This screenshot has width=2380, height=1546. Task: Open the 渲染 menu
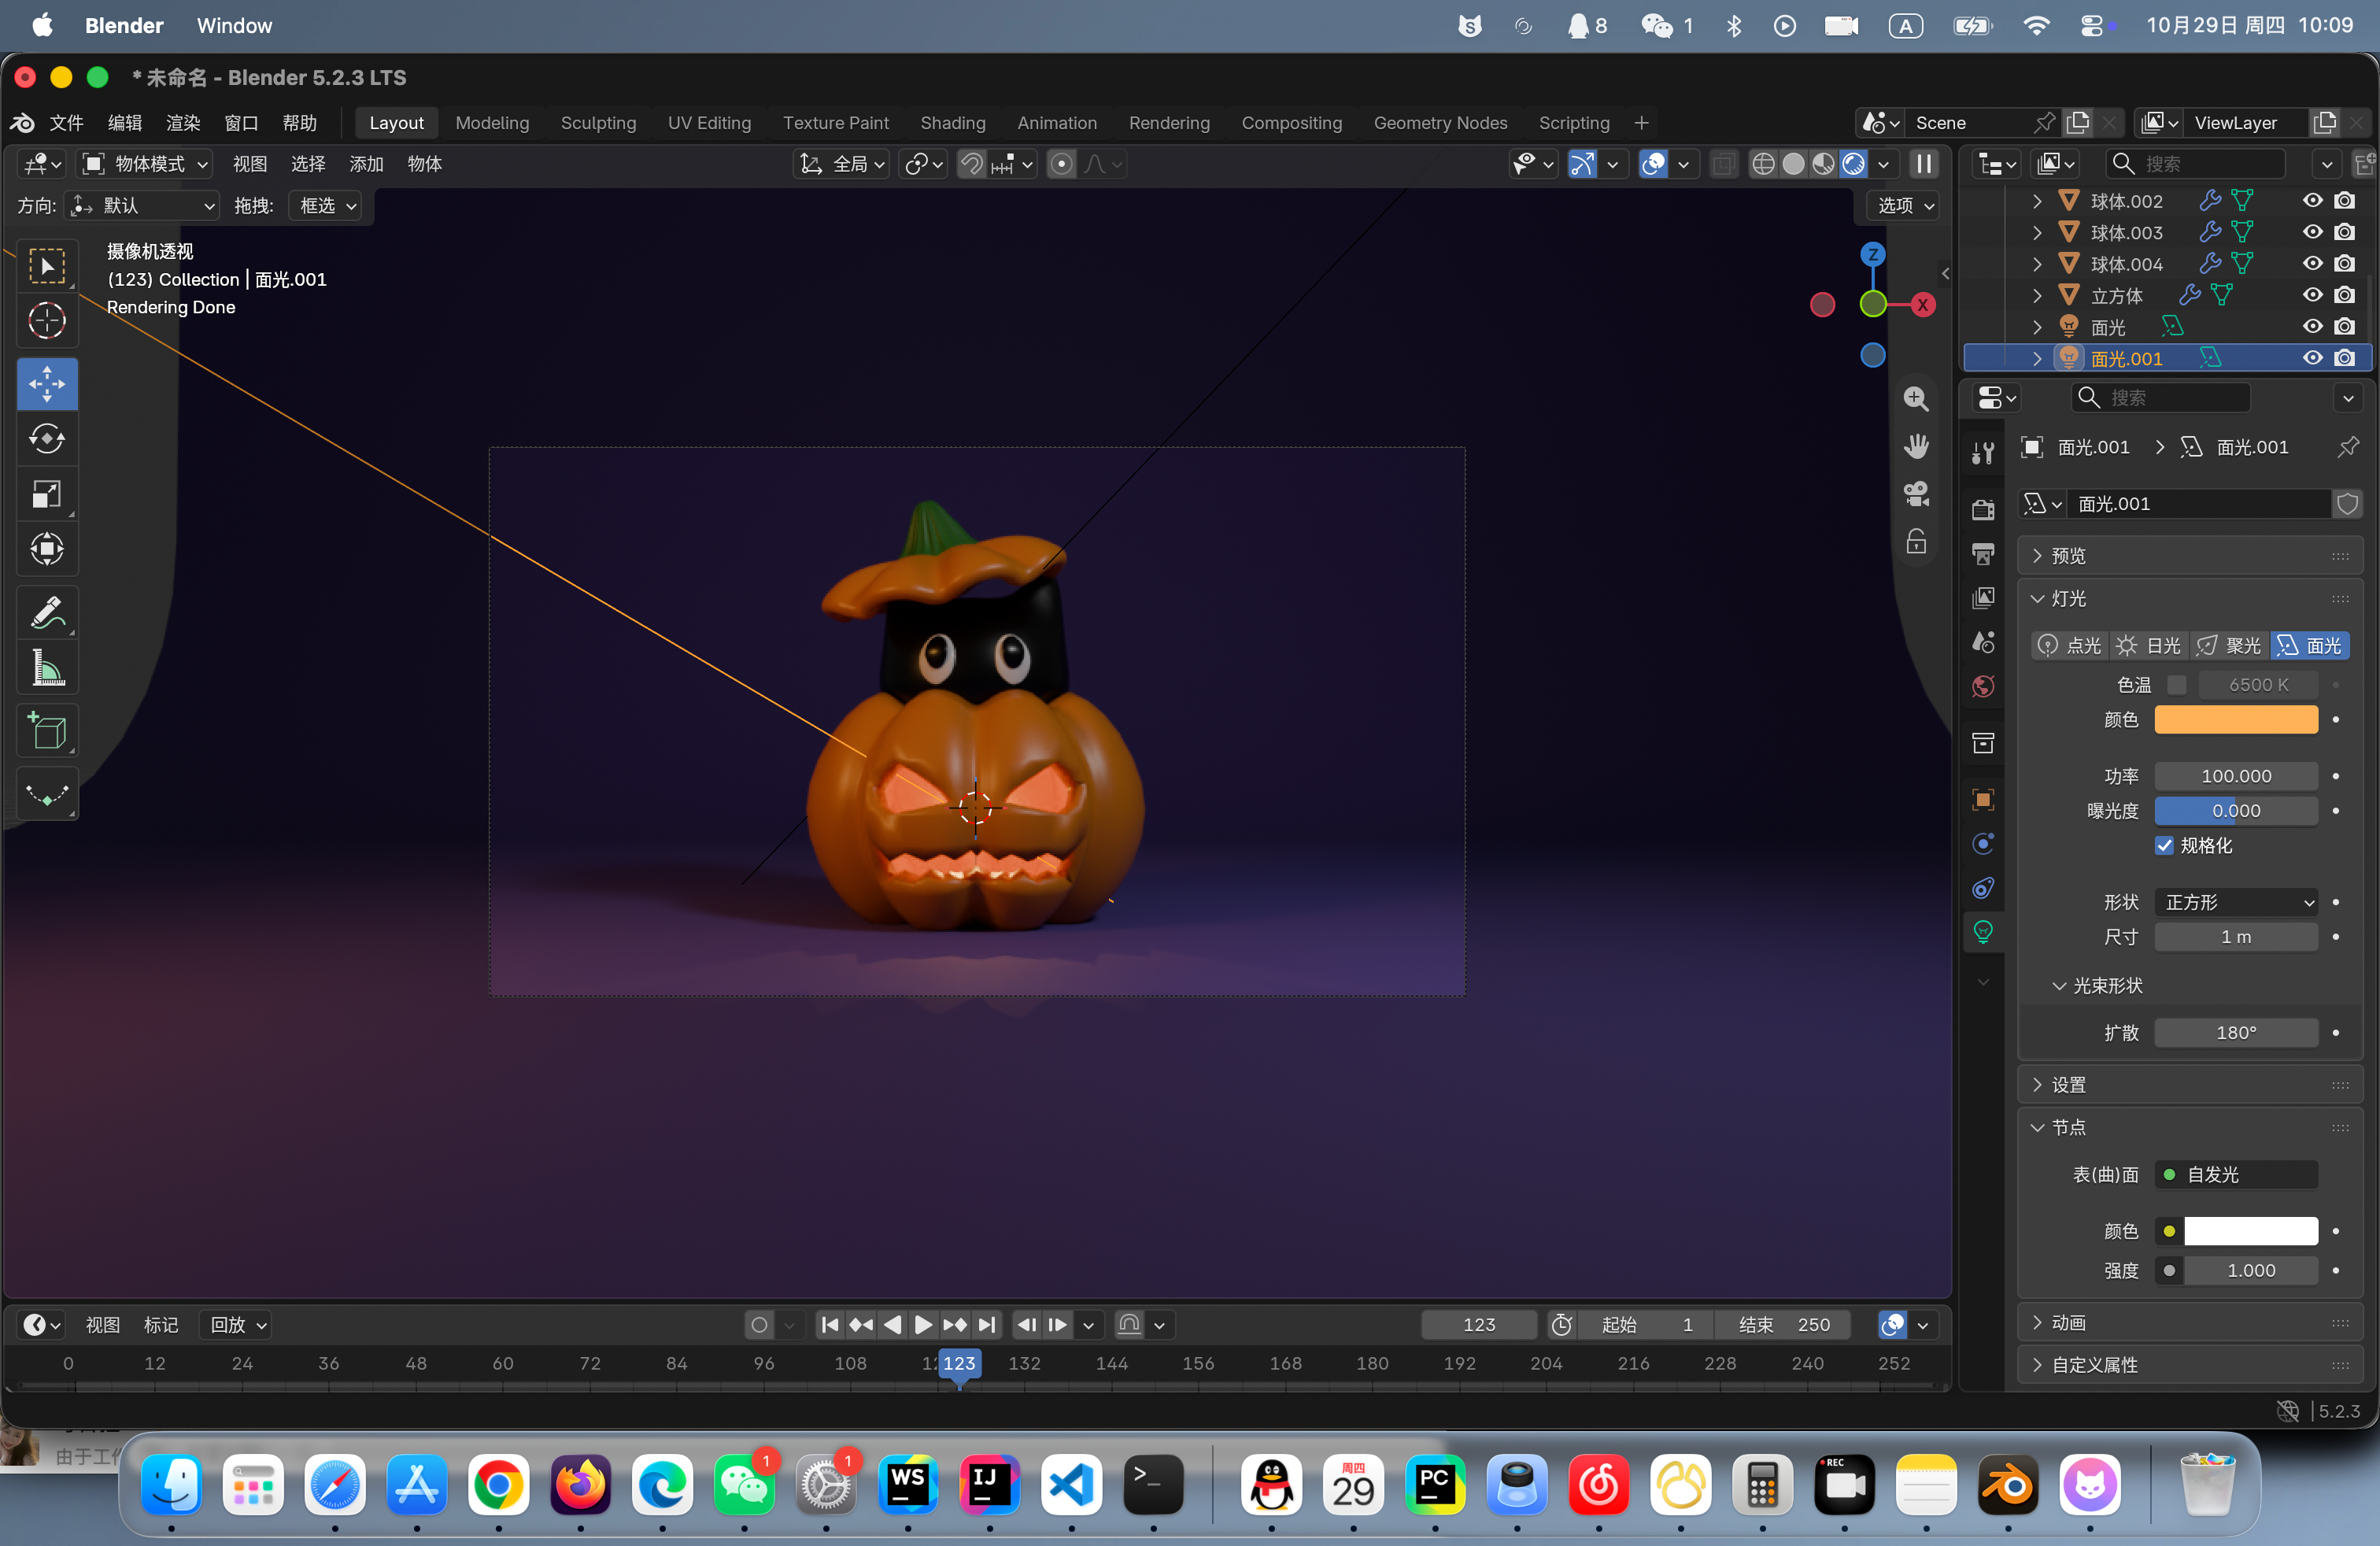[x=183, y=123]
